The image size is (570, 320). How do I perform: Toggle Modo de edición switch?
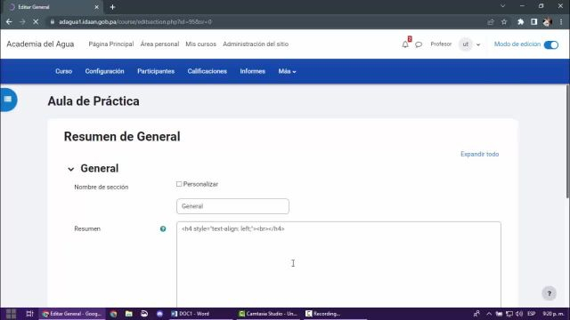[x=550, y=44]
